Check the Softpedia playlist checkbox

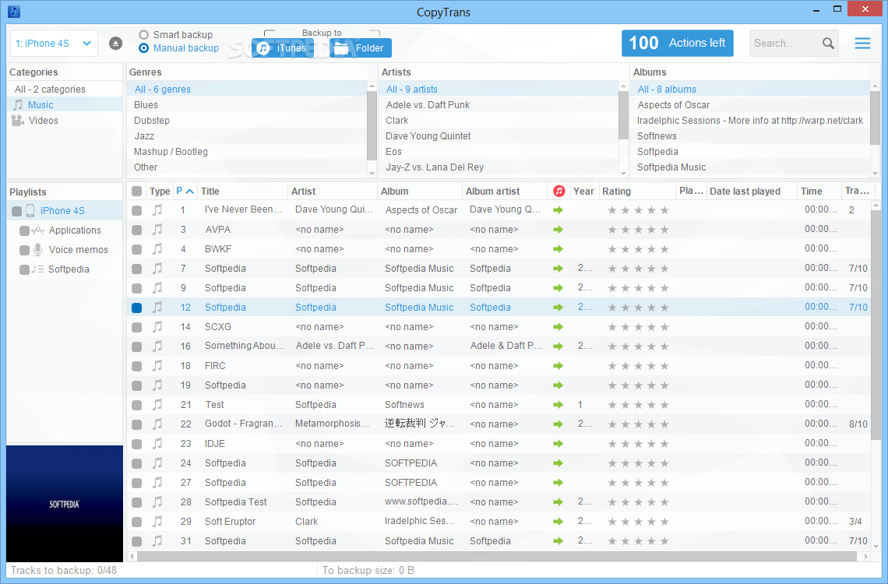pos(24,270)
